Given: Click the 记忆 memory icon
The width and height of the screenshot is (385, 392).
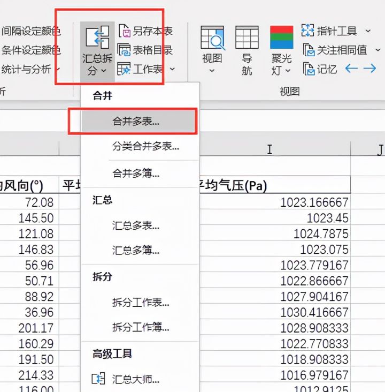Looking at the screenshot, I should coord(309,69).
